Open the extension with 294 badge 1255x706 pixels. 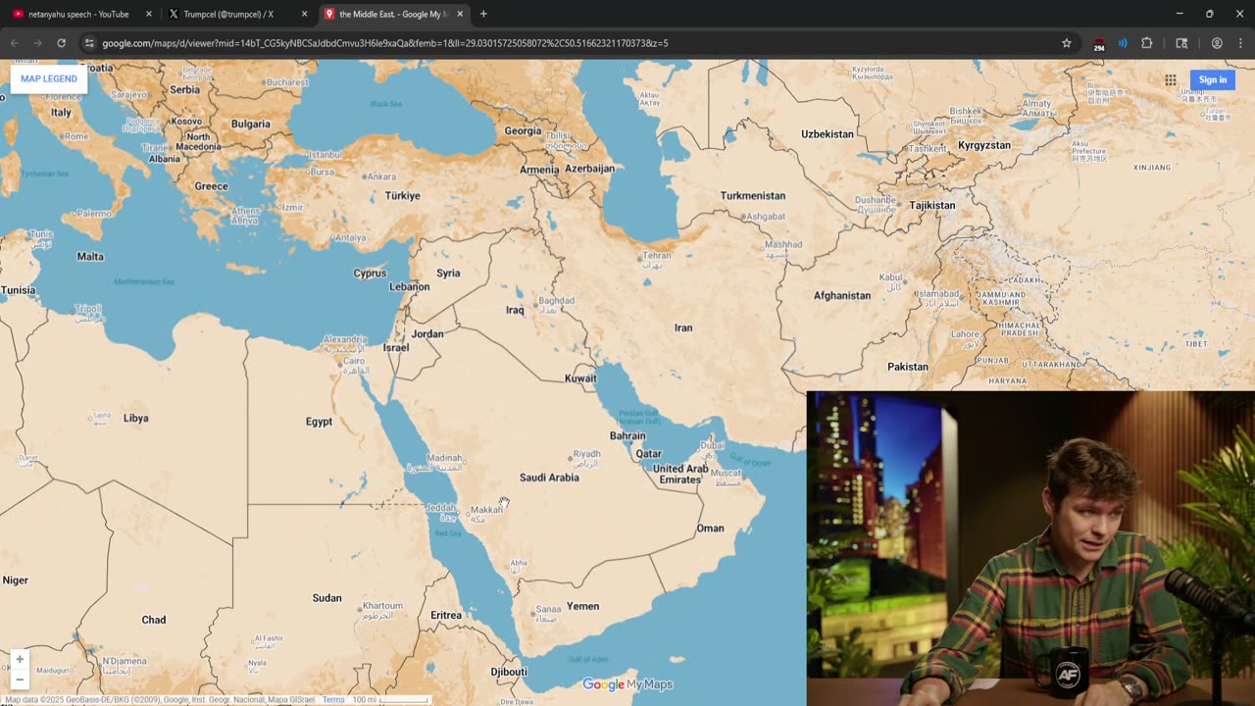pos(1098,43)
